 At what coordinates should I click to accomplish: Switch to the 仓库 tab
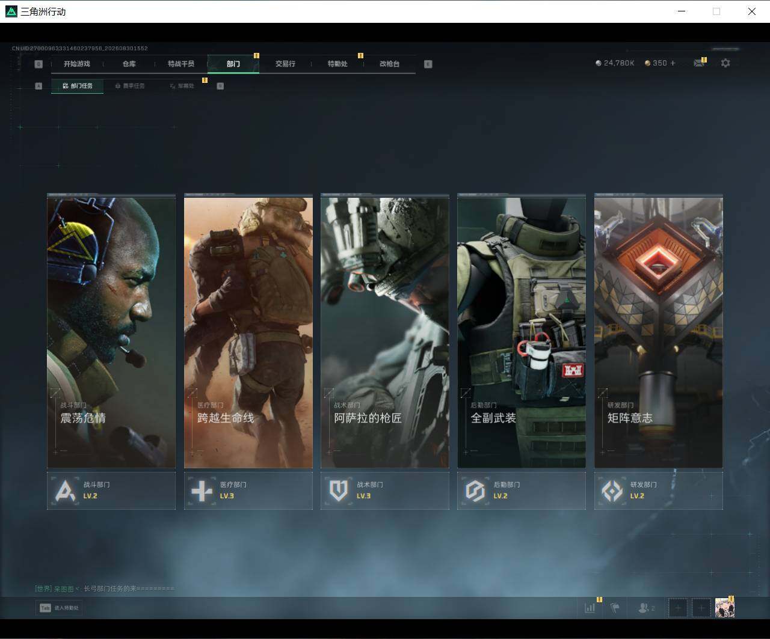click(x=129, y=64)
